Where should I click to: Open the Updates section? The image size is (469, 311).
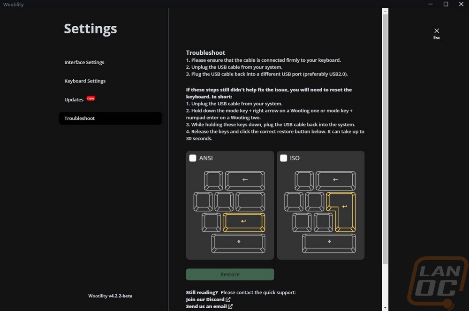(x=74, y=99)
